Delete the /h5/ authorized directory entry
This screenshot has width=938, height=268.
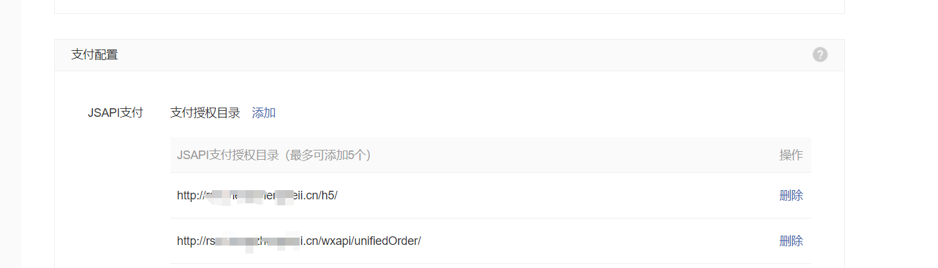(791, 195)
